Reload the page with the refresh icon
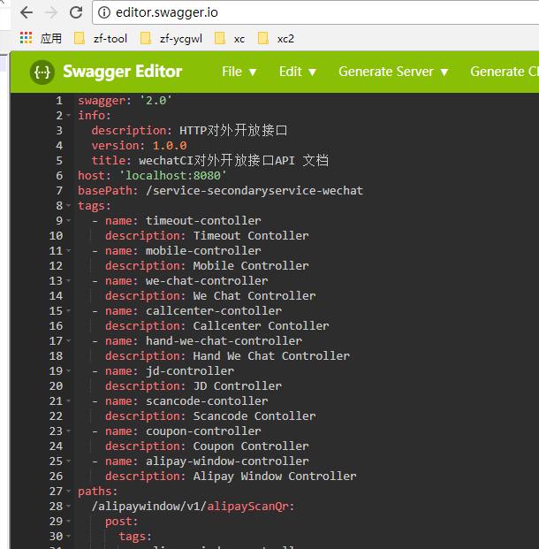The image size is (539, 549). click(x=76, y=12)
